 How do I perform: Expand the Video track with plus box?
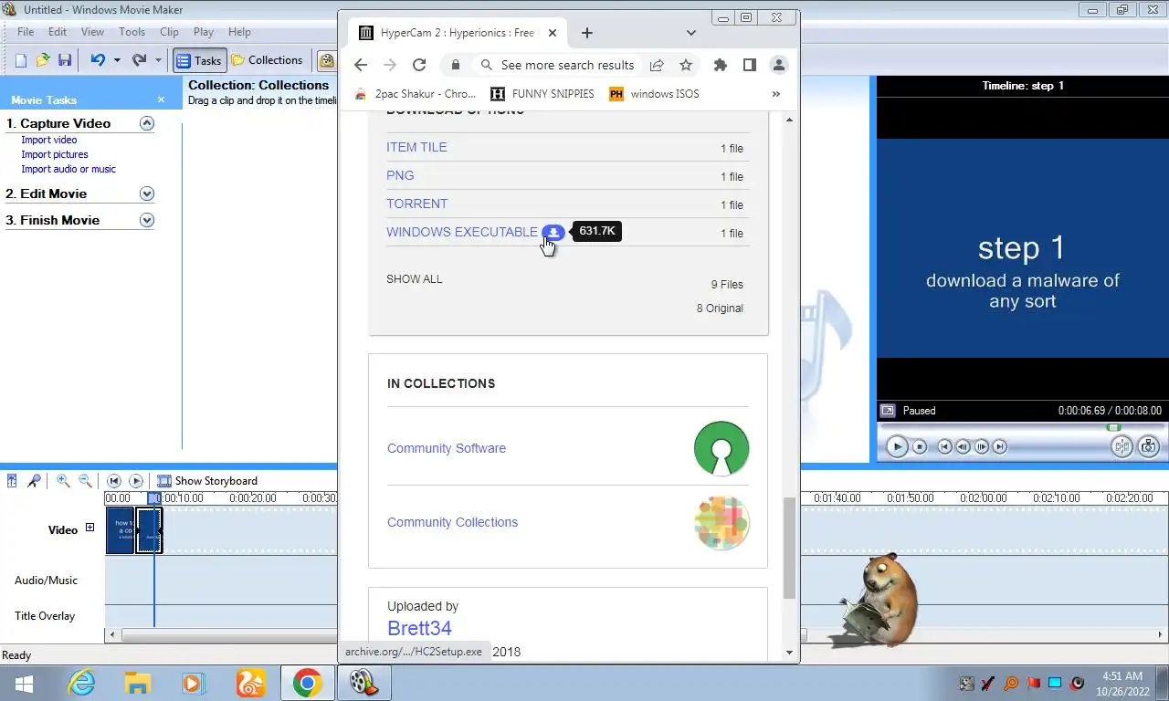(90, 528)
